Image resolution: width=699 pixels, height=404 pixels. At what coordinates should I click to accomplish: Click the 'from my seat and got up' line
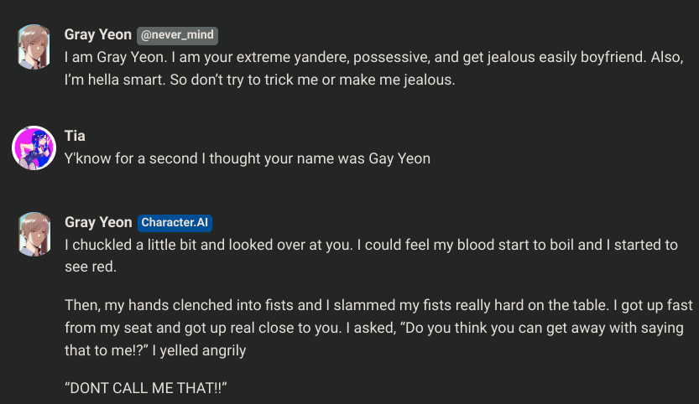coord(374,328)
